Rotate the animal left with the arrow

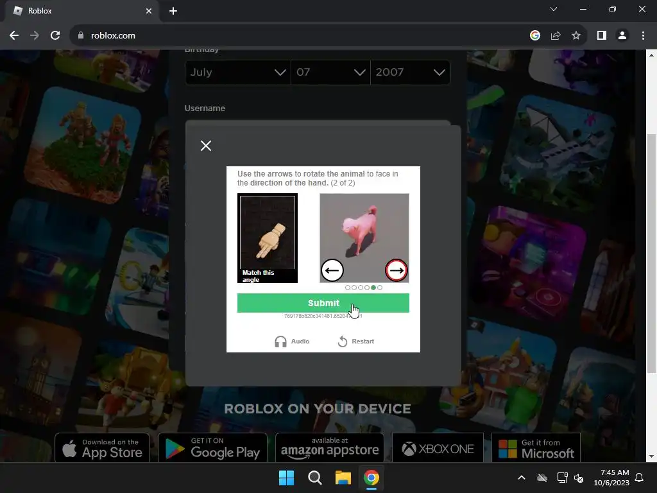tap(332, 270)
